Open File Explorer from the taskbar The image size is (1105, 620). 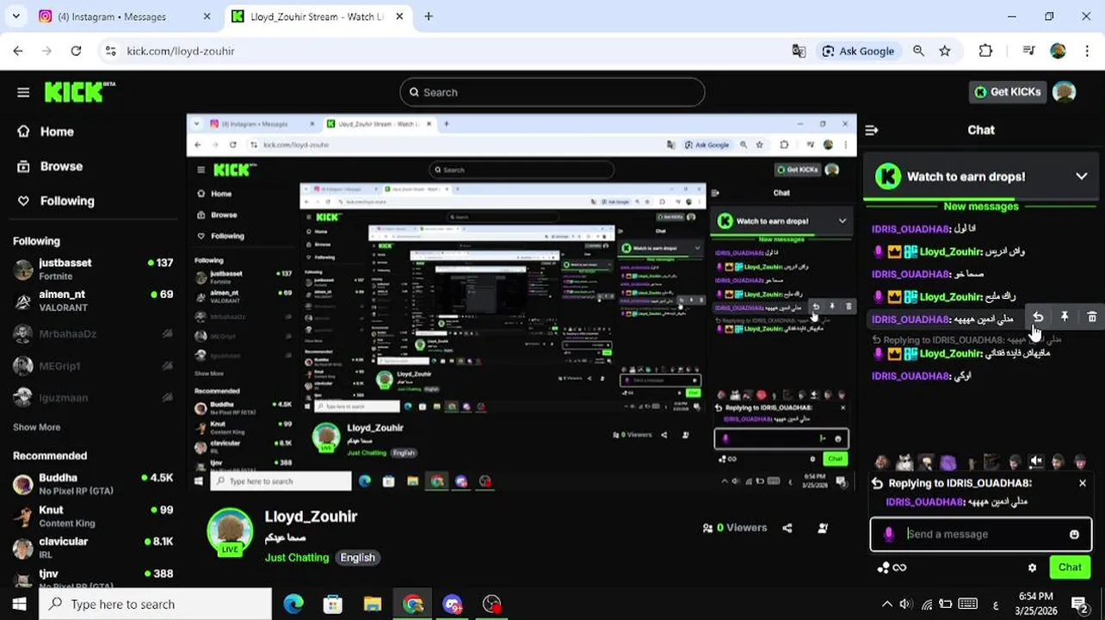click(x=373, y=604)
